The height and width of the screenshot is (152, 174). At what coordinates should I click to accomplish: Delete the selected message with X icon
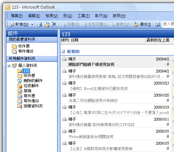[54, 24]
